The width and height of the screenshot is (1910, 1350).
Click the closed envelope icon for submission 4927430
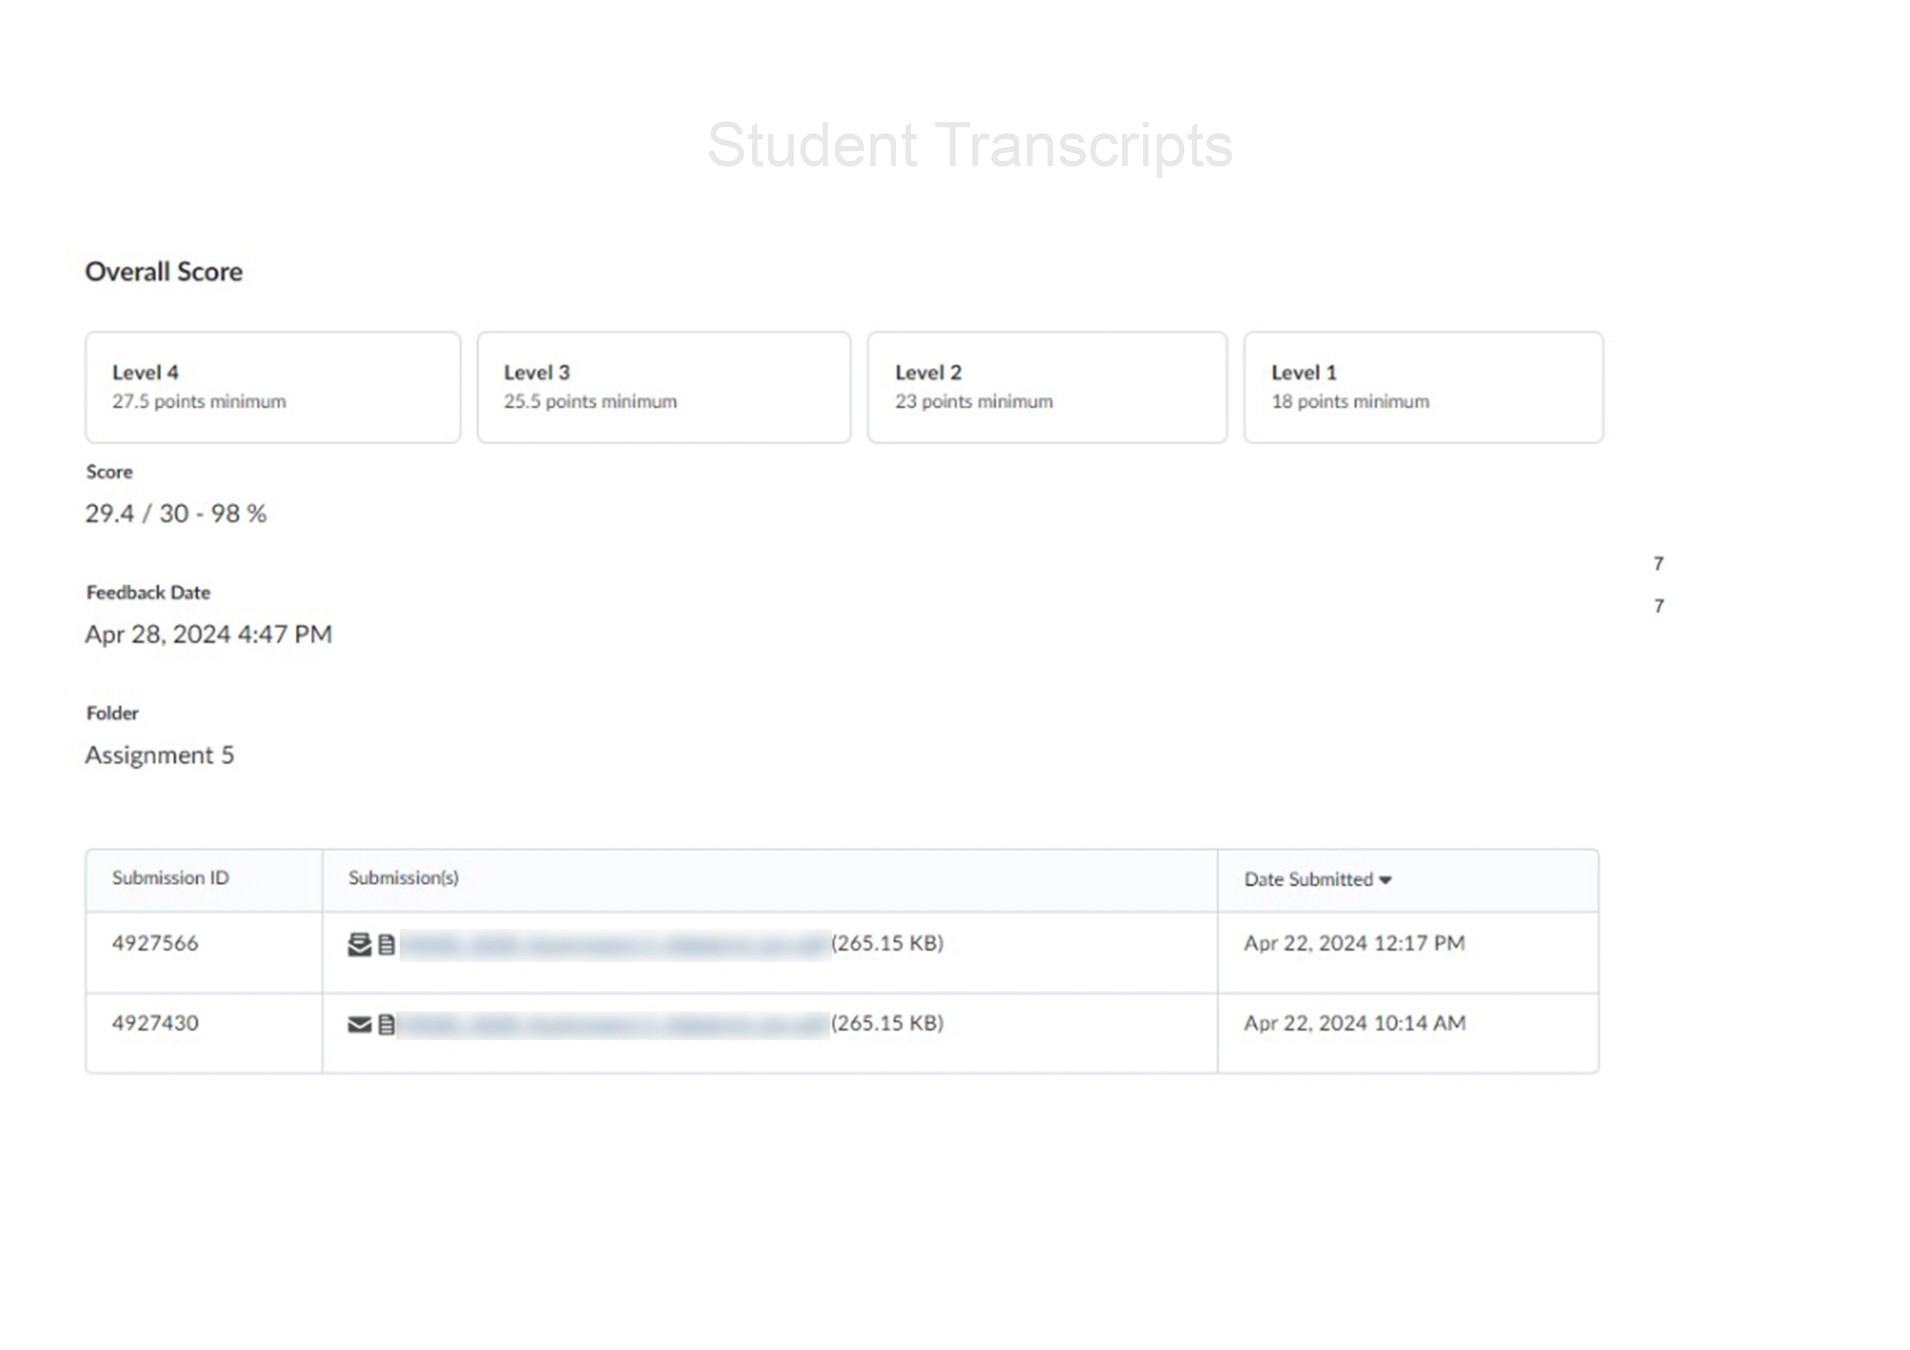[359, 1024]
